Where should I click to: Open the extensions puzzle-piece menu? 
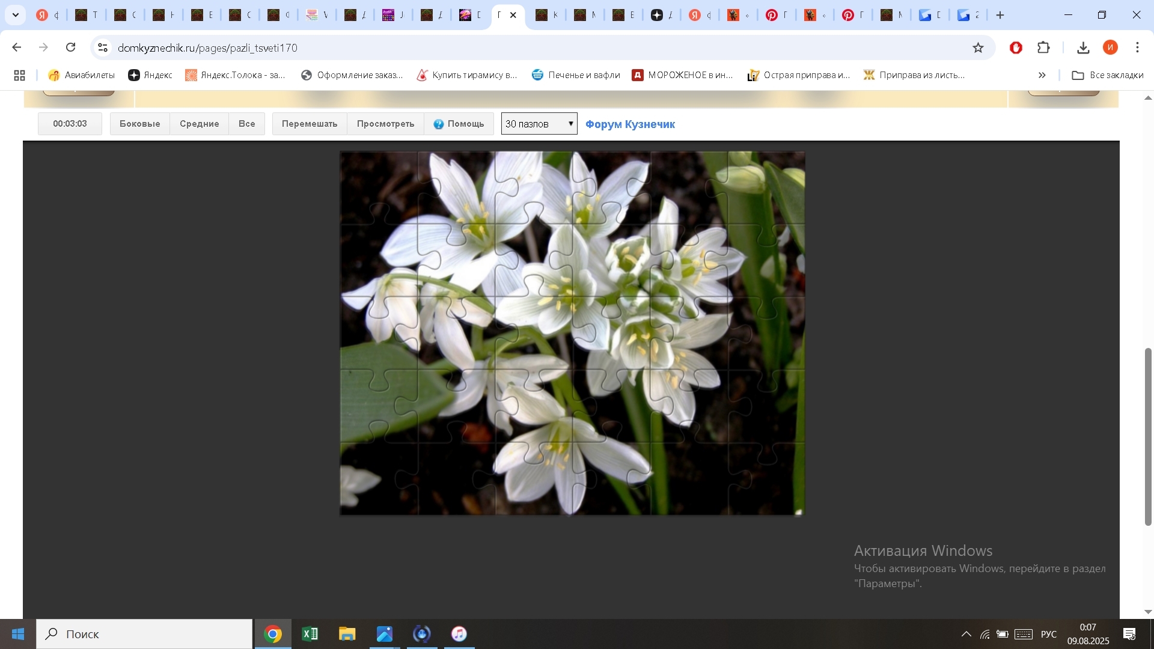(x=1044, y=47)
